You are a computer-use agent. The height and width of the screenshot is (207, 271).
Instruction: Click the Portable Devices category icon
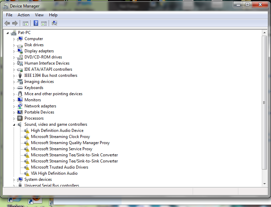coord(20,112)
